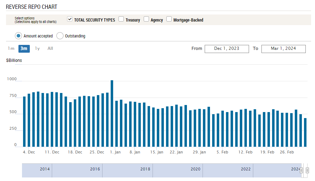The width and height of the screenshot is (315, 181).
Task: Click the 1000 y-axis value
Action: [x=12, y=79]
